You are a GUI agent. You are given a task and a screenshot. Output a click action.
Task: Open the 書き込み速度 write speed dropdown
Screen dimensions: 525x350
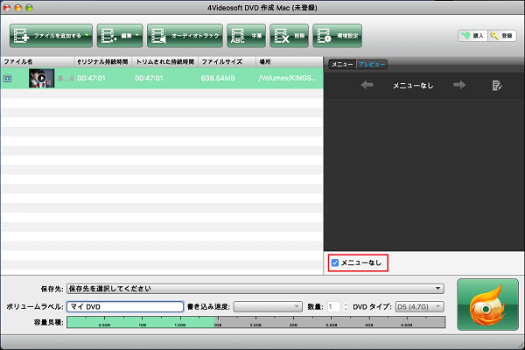coord(268,307)
